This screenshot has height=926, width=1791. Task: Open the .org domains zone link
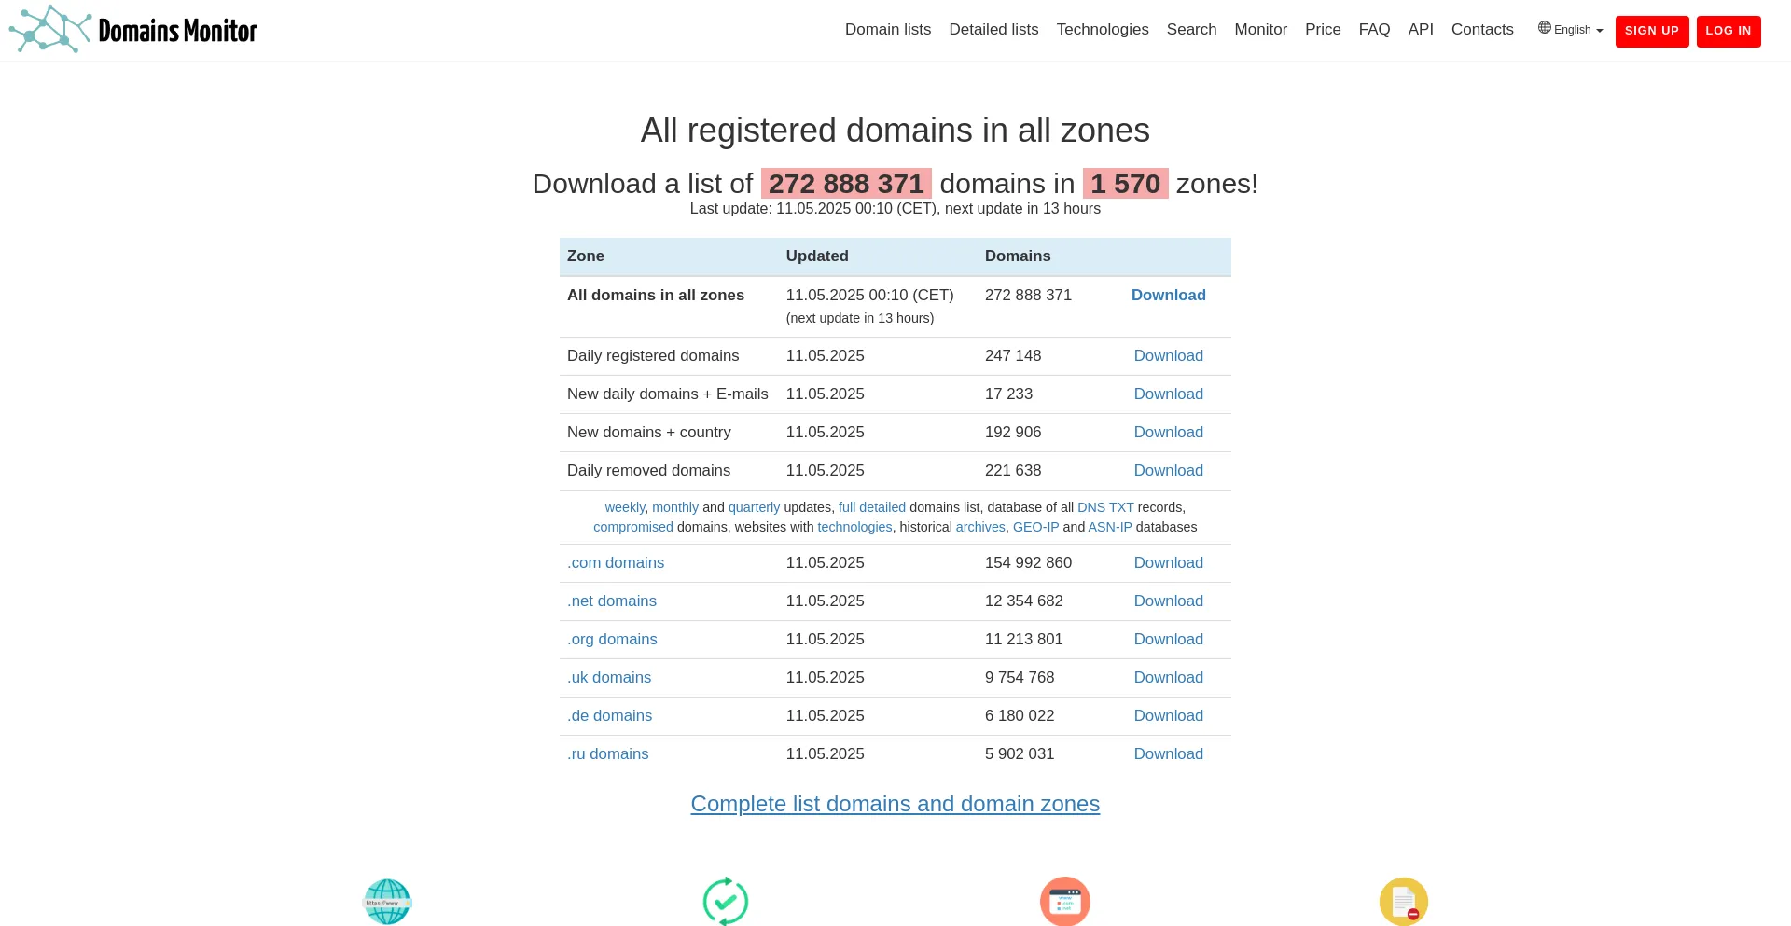coord(612,640)
